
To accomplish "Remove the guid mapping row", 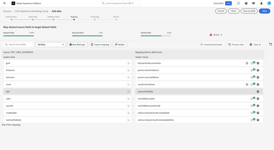I will pyautogui.click(x=258, y=63).
